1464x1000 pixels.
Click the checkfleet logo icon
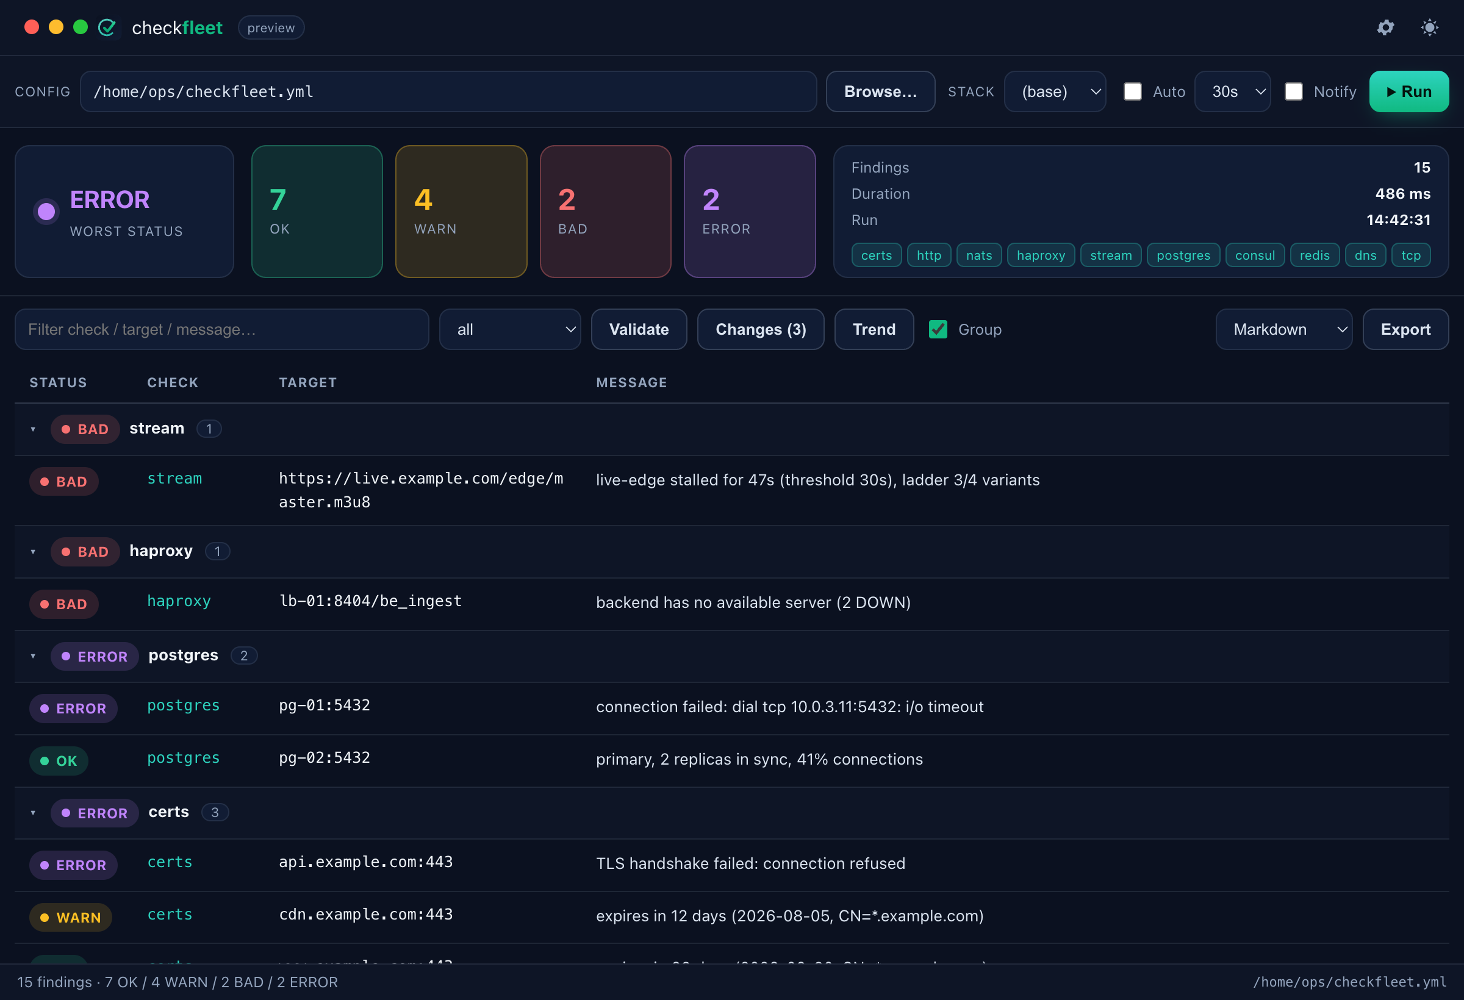tap(107, 27)
